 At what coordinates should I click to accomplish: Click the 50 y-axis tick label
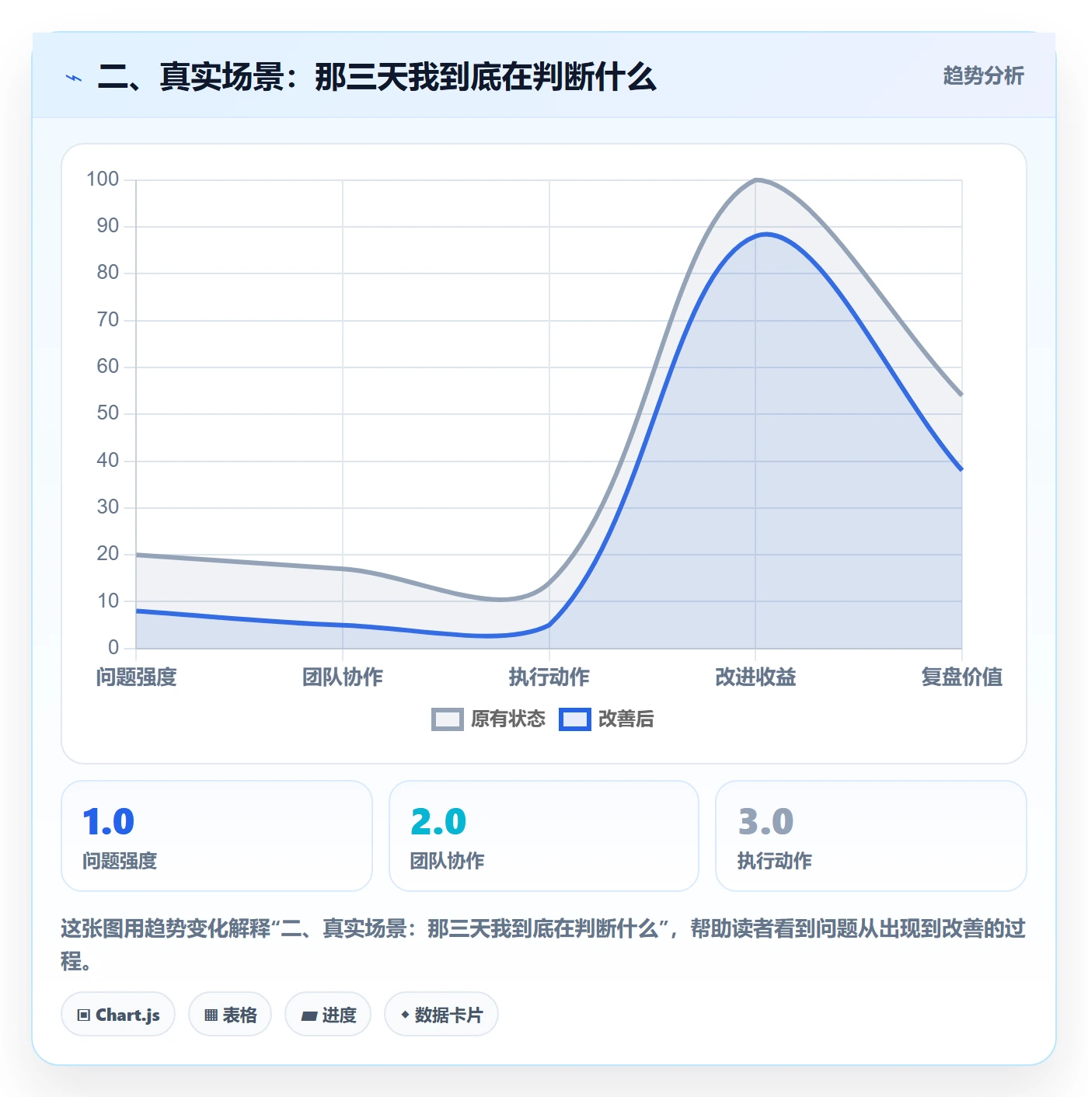click(108, 413)
